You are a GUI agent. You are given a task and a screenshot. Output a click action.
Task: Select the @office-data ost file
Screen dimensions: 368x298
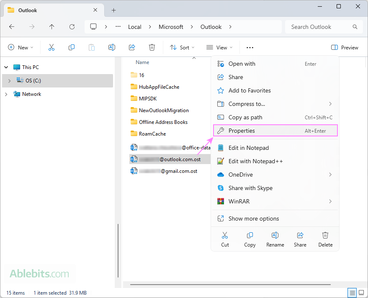(170, 148)
